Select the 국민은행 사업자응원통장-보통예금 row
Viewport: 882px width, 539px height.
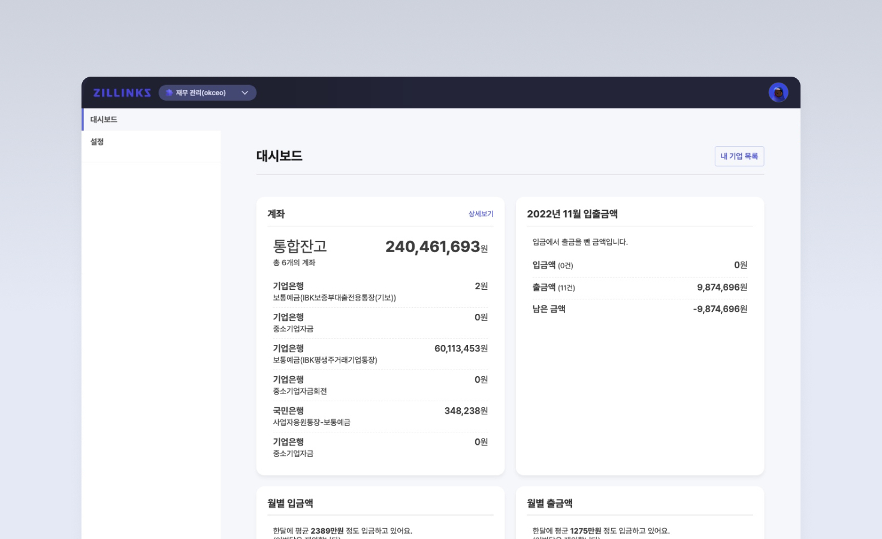(380, 416)
